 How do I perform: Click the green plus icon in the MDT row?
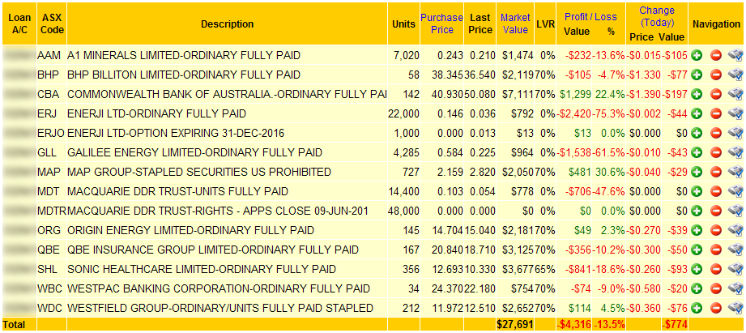[x=697, y=192]
